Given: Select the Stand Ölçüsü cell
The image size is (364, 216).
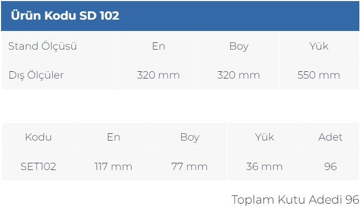Looking at the screenshot, I should [x=60, y=46].
